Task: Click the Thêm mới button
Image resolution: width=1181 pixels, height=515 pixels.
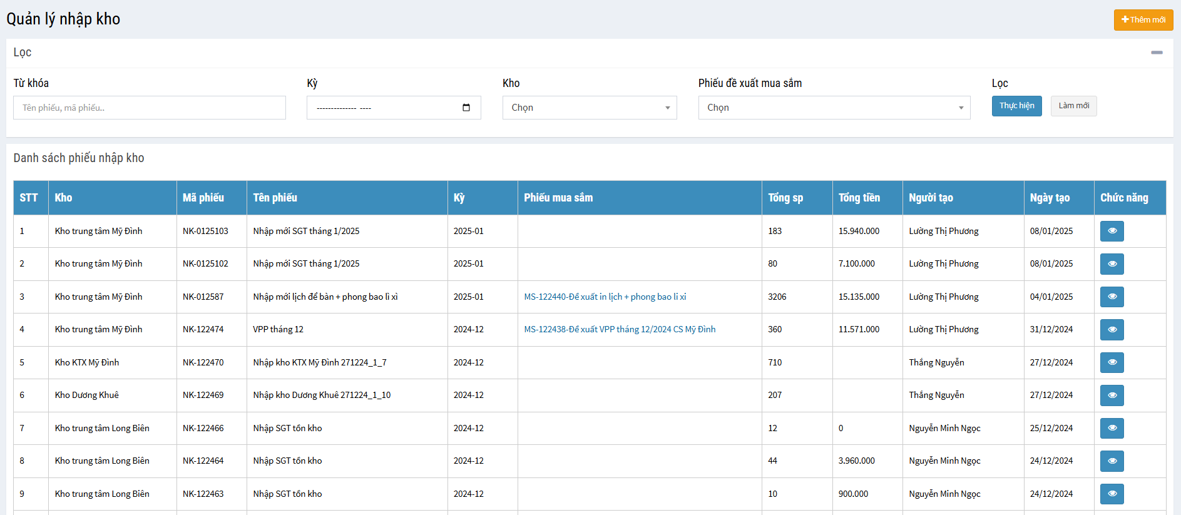Action: (x=1143, y=19)
